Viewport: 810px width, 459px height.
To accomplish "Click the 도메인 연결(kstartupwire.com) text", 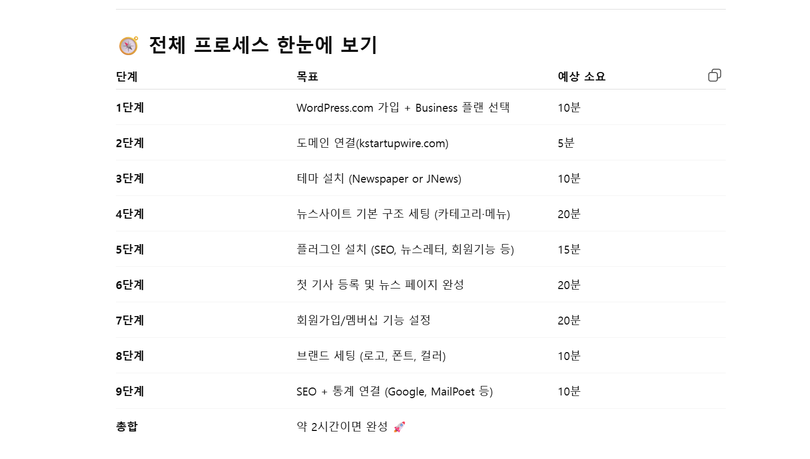I will click(x=372, y=143).
